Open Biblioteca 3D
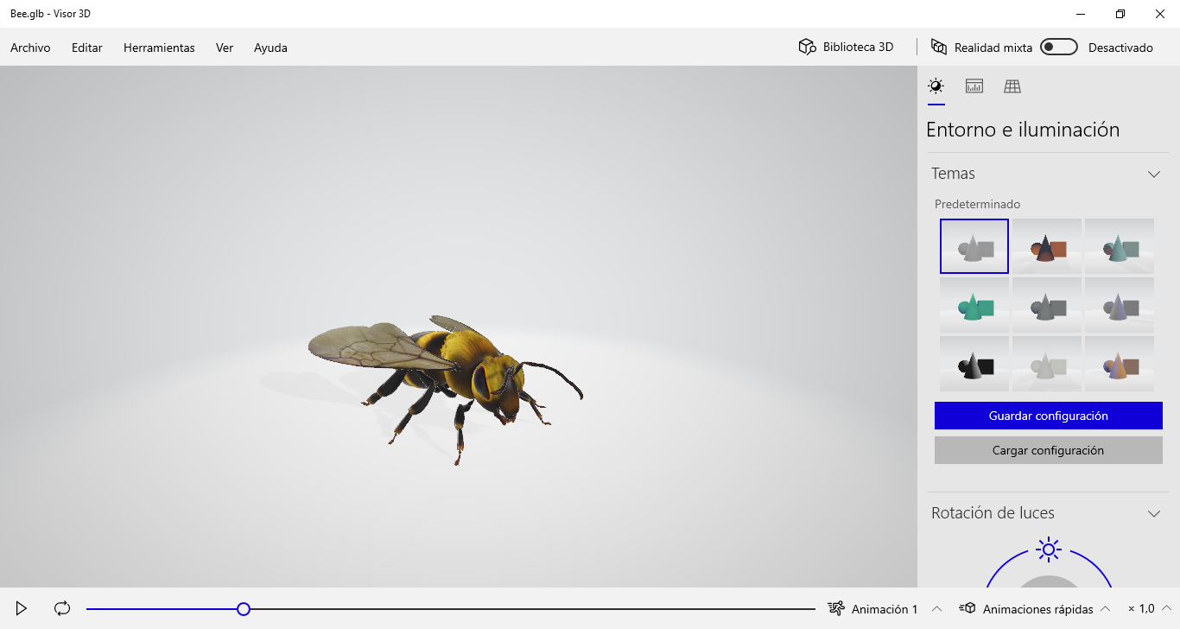1180x629 pixels. click(846, 47)
